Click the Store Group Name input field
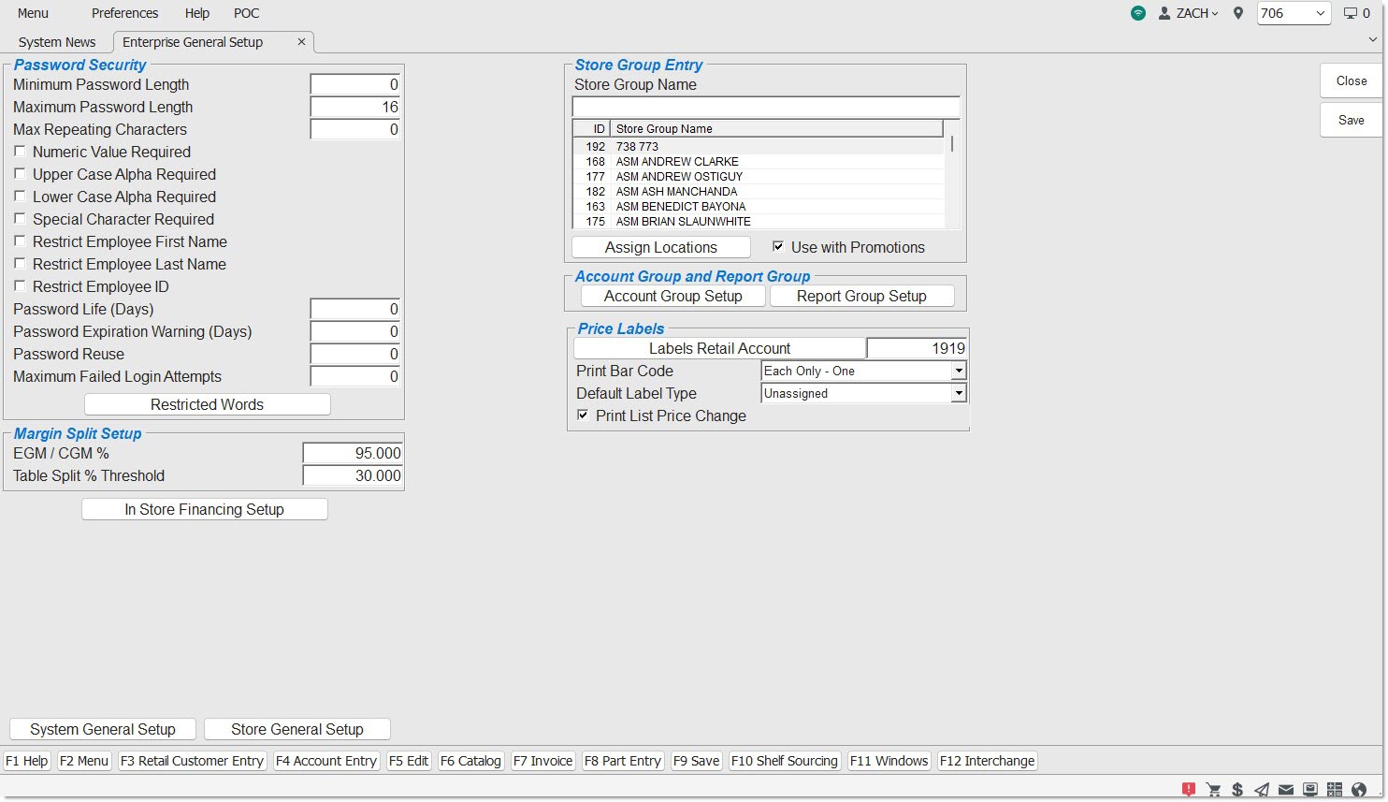This screenshot has height=802, width=1388. [765, 107]
